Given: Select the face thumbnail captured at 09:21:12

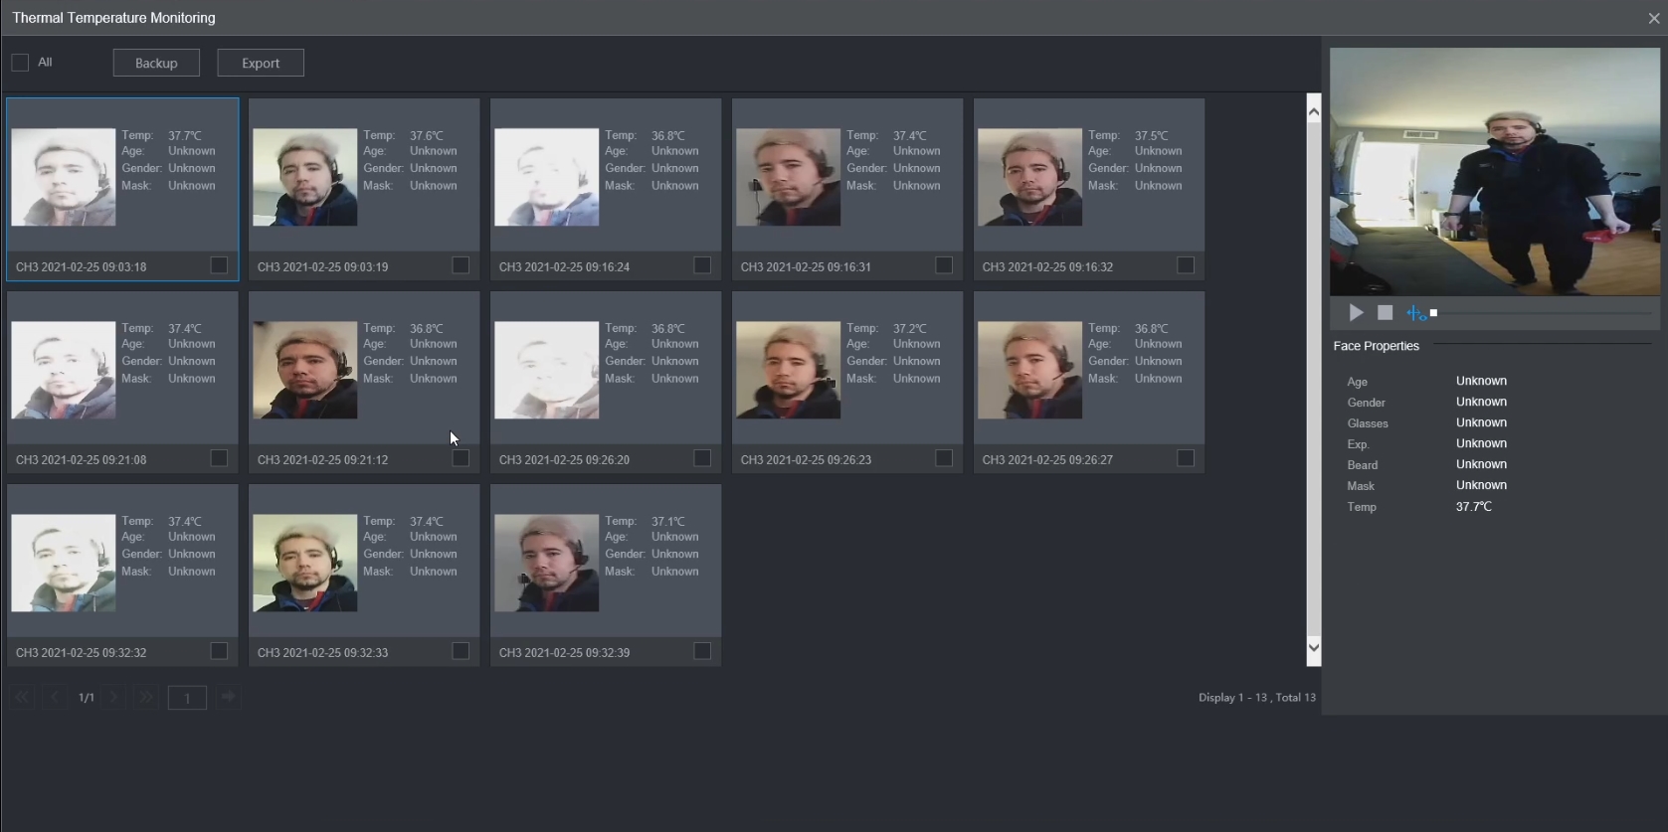Looking at the screenshot, I should [305, 370].
